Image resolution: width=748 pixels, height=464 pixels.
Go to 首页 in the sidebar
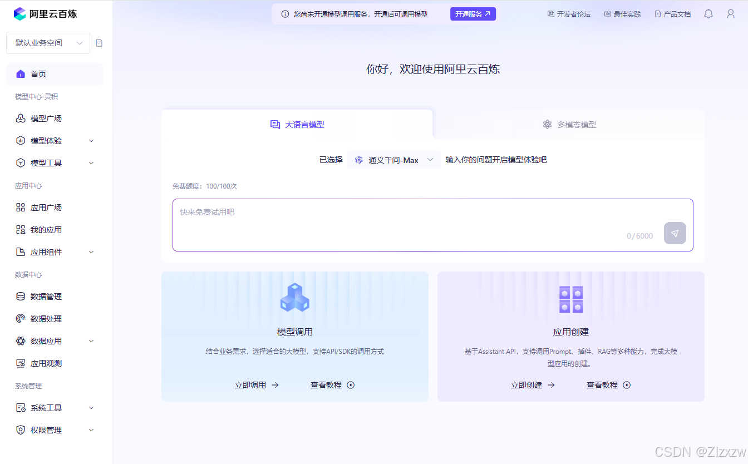[55, 74]
